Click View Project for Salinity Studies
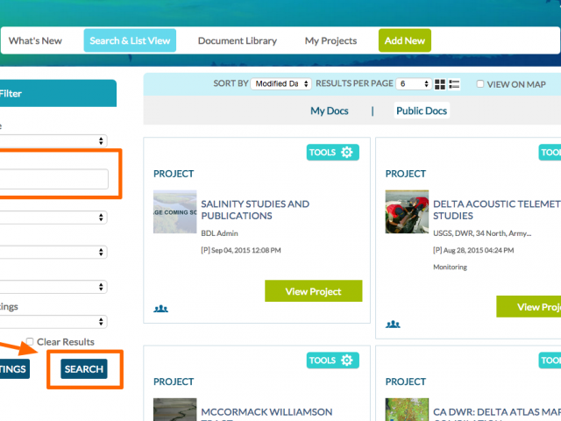The width and height of the screenshot is (561, 421). click(313, 291)
